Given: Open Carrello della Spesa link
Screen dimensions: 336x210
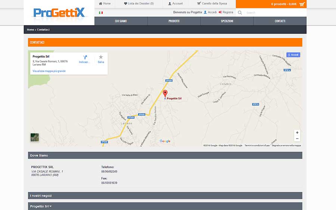Looking at the screenshot, I should coord(214,3).
